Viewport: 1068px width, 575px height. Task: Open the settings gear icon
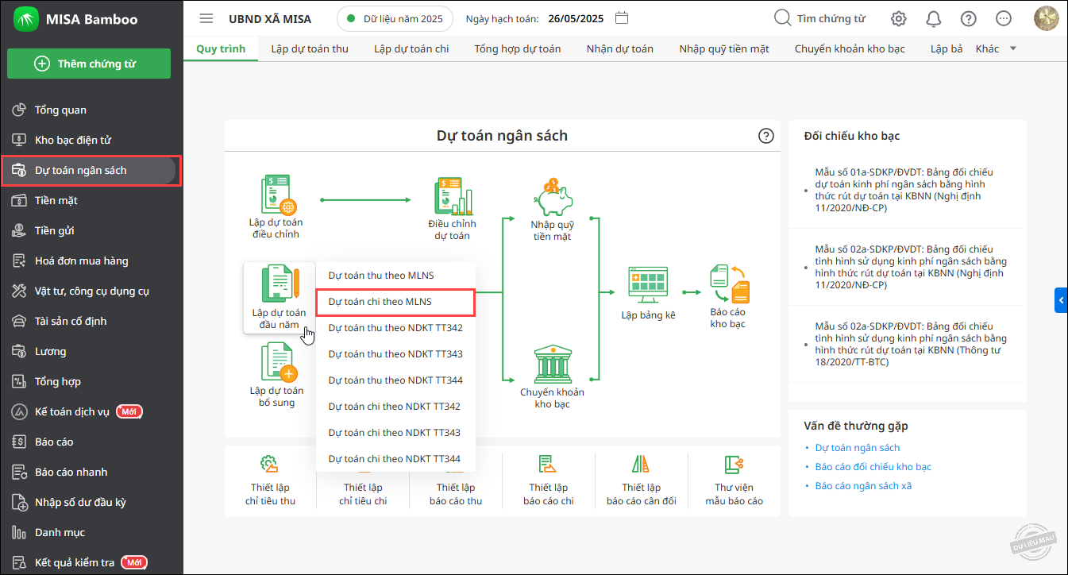(898, 18)
